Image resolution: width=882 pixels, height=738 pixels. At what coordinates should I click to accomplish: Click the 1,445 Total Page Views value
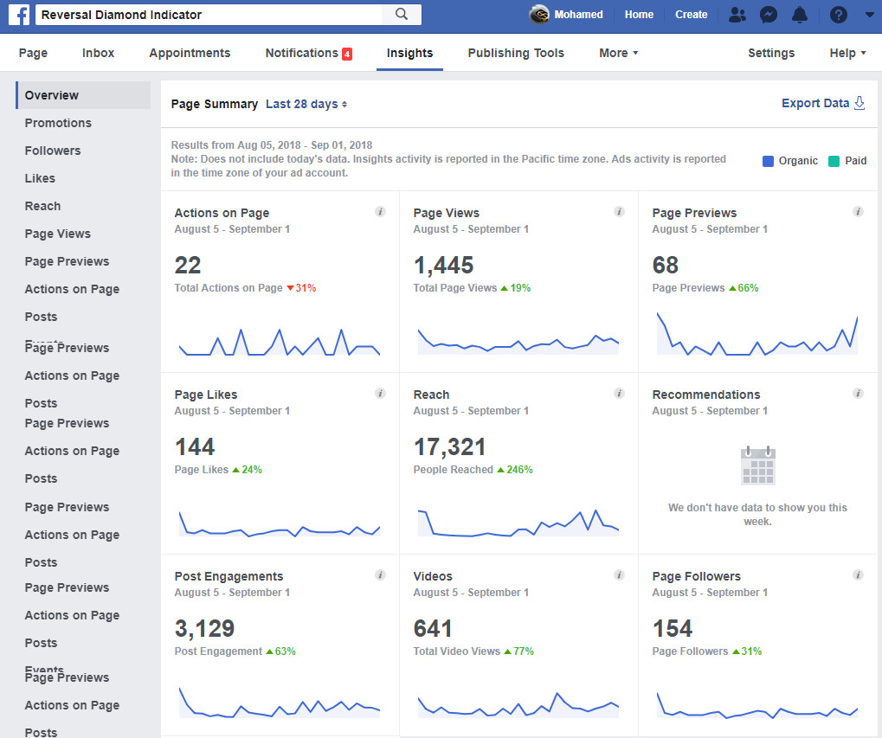click(x=444, y=266)
